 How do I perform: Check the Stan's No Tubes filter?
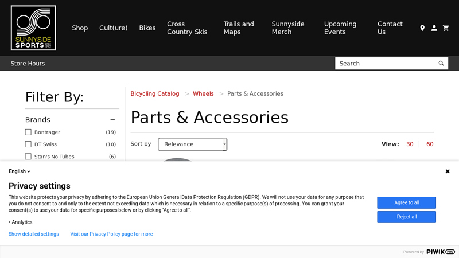pos(28,157)
